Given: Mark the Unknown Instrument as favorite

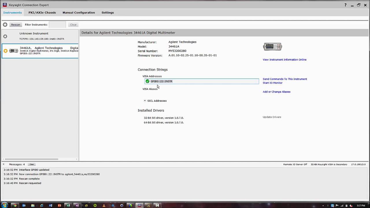Looking at the screenshot, I should pyautogui.click(x=5, y=36).
